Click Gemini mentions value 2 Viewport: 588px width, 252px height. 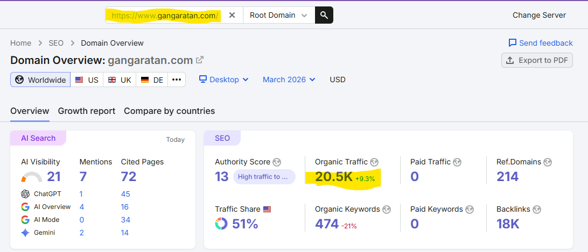(82, 233)
